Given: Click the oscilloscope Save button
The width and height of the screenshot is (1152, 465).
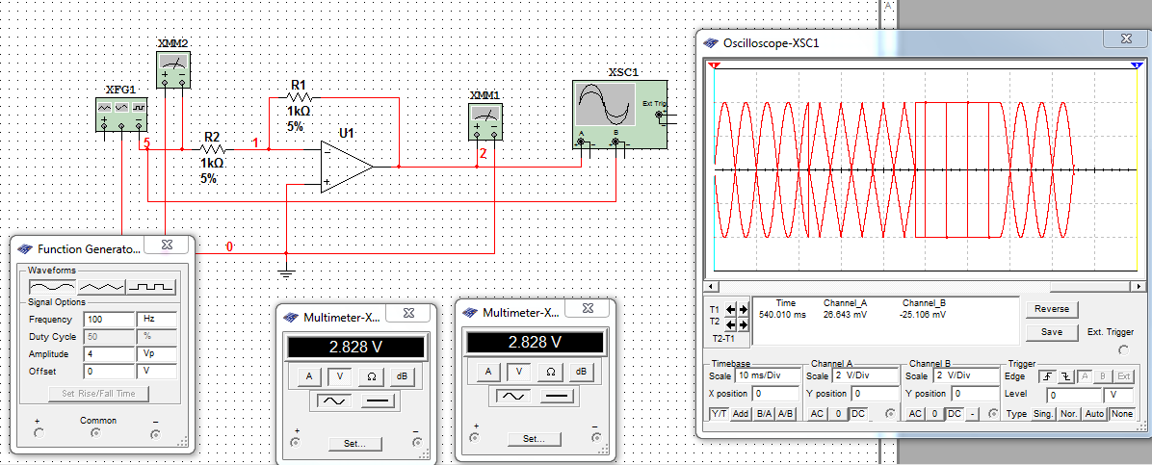Looking at the screenshot, I should click(x=1052, y=332).
